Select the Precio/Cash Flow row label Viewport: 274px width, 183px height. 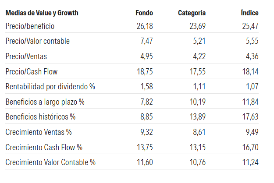tap(32, 72)
